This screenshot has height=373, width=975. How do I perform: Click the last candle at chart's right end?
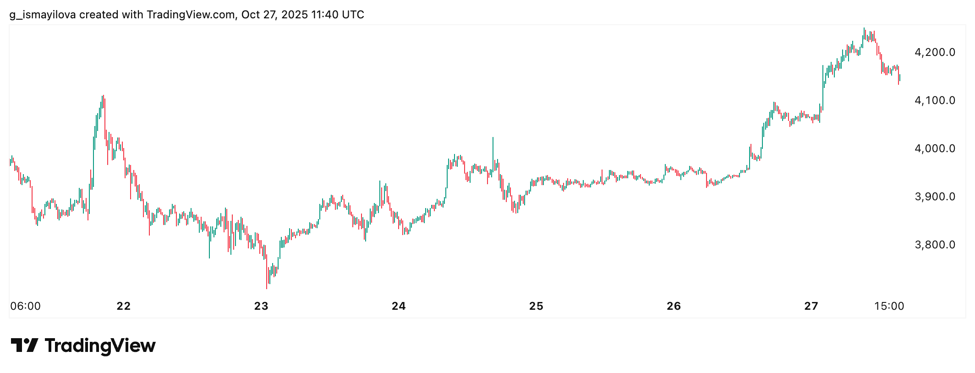(x=900, y=78)
